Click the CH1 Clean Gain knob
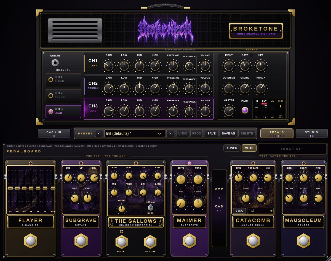 click(108, 66)
